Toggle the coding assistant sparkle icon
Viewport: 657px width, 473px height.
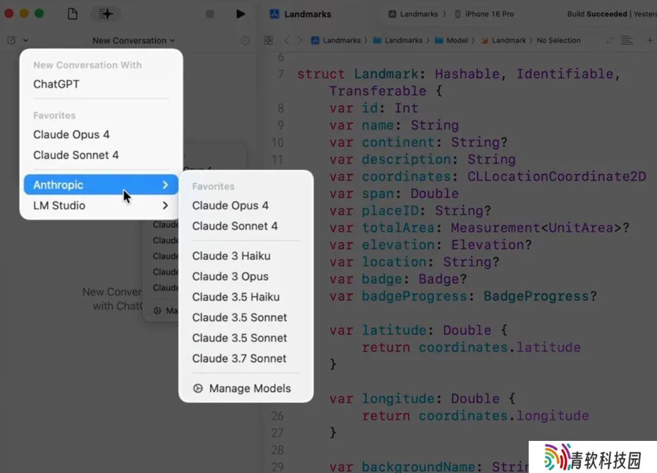click(105, 13)
